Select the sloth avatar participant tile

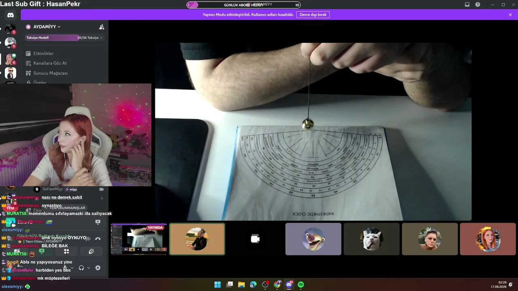tap(313, 239)
